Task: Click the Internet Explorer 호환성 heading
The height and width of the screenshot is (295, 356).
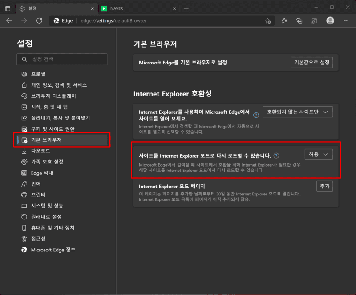Action: (x=173, y=94)
